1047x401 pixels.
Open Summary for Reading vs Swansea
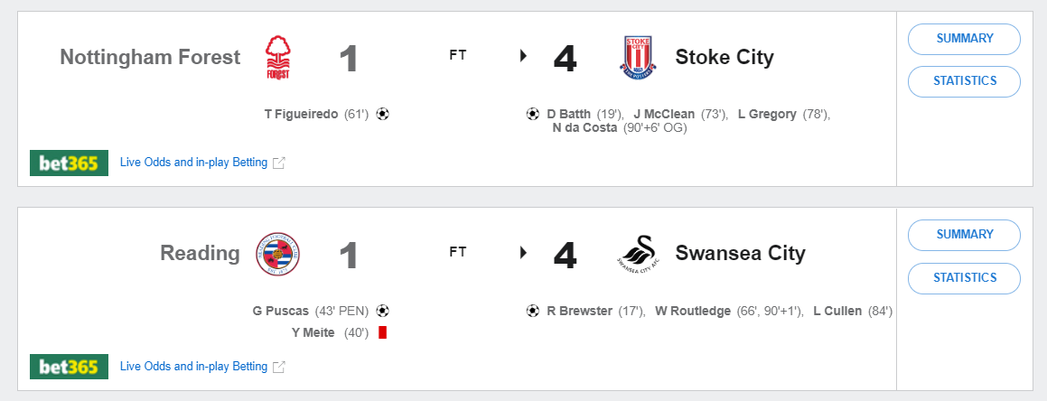point(964,235)
